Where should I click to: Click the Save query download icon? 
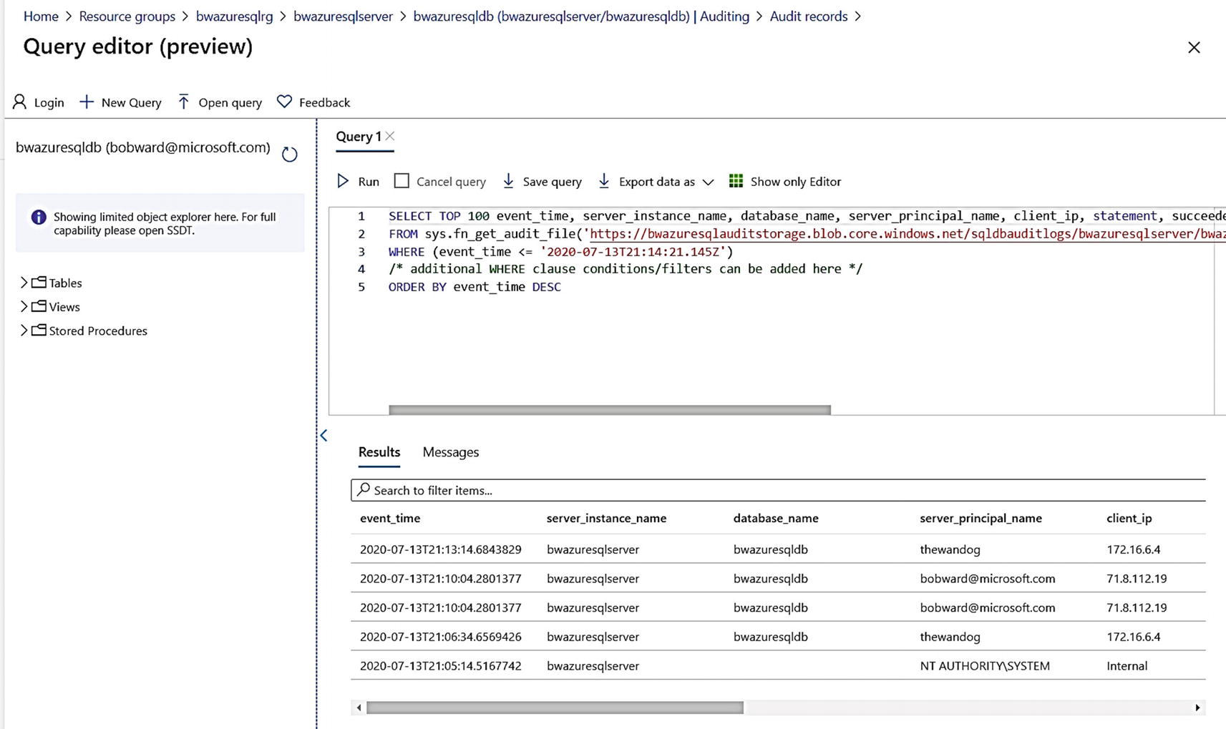tap(508, 181)
